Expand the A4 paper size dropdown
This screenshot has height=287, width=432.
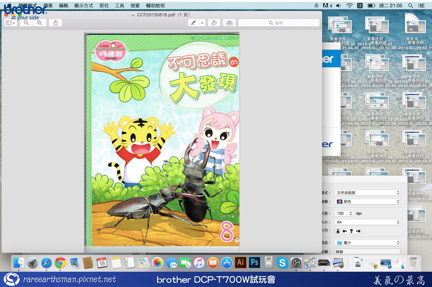367,222
